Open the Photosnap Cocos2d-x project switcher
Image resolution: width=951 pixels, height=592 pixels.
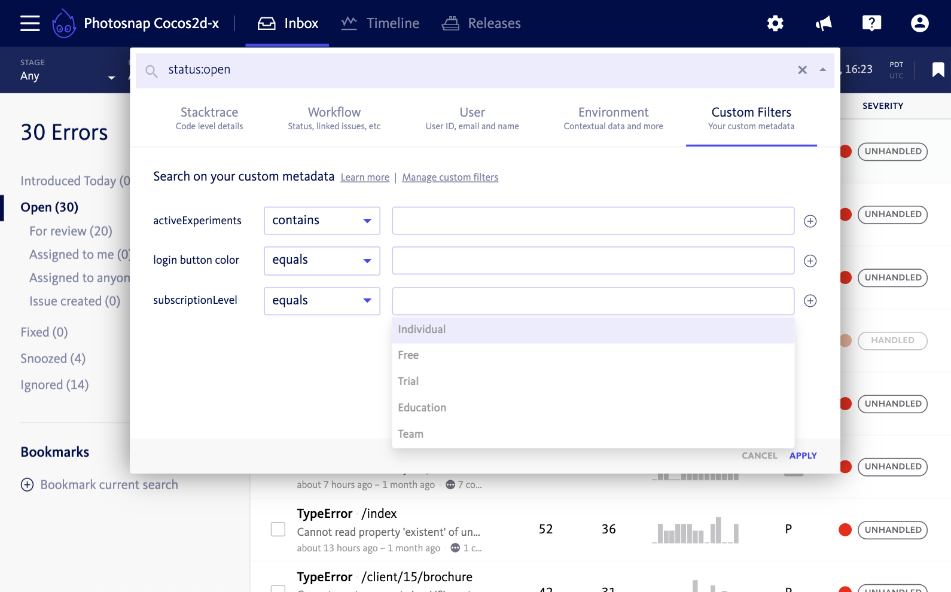click(151, 23)
